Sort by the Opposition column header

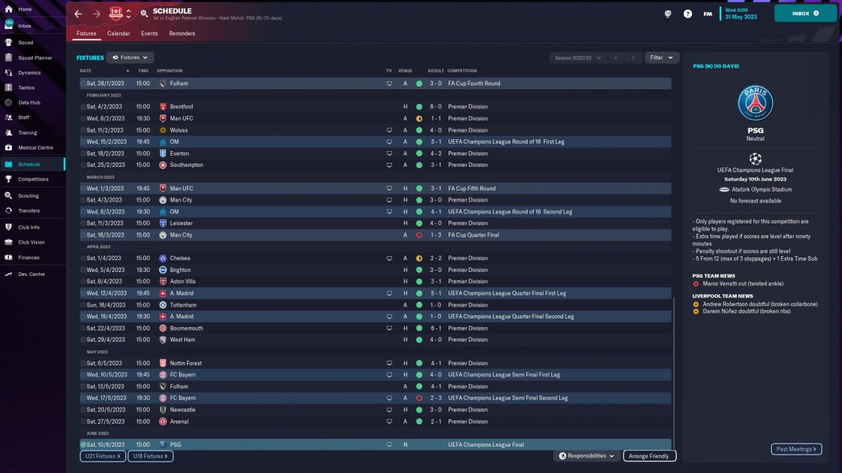point(170,71)
